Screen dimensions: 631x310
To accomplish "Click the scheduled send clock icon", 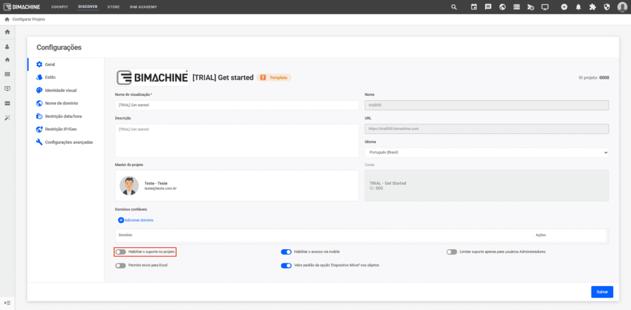I will coord(531,7).
